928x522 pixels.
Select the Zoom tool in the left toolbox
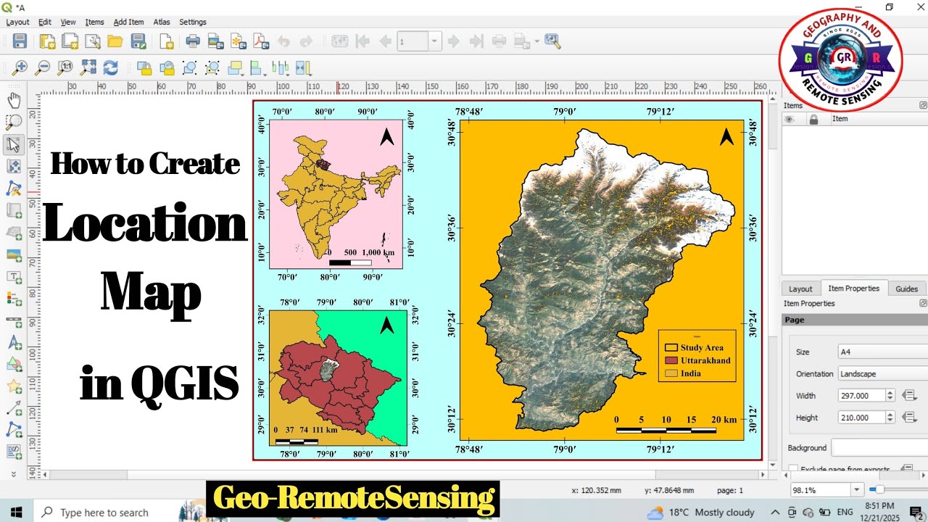point(13,122)
